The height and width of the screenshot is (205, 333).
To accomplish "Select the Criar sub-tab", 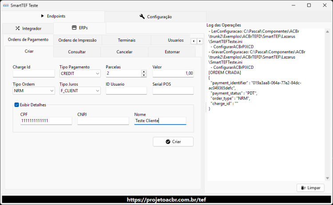I will (x=29, y=51).
